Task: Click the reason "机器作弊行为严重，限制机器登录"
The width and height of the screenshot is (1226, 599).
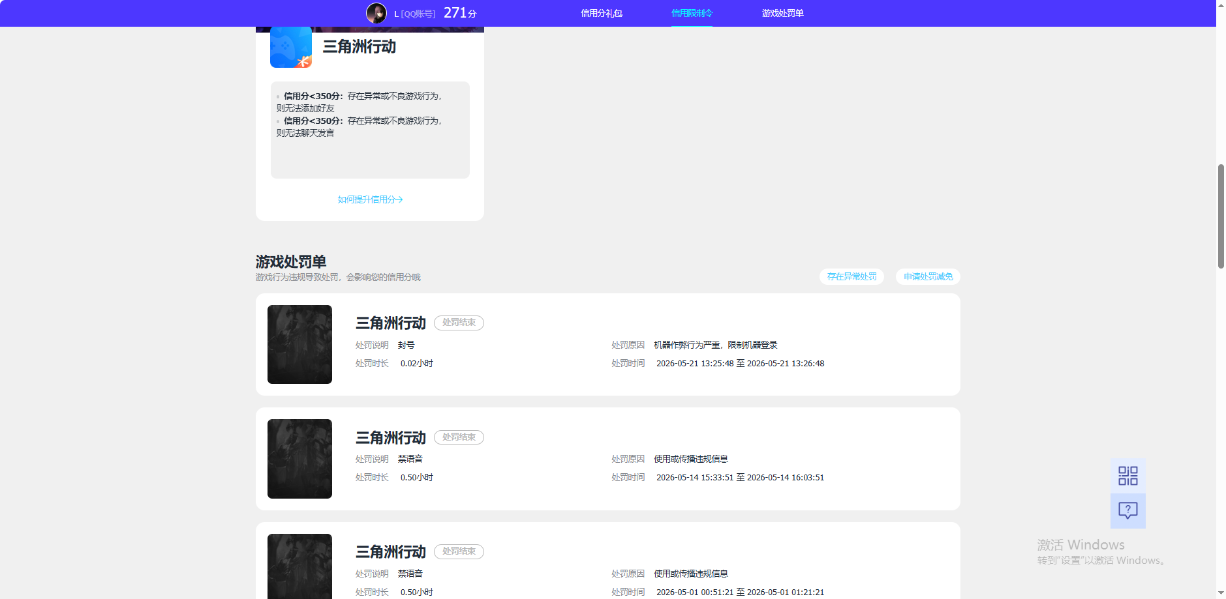Action: point(716,345)
